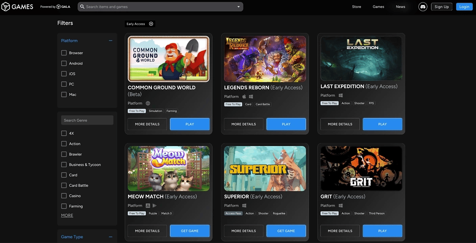
Task: Open the search bar dropdown arrow
Action: (x=238, y=7)
